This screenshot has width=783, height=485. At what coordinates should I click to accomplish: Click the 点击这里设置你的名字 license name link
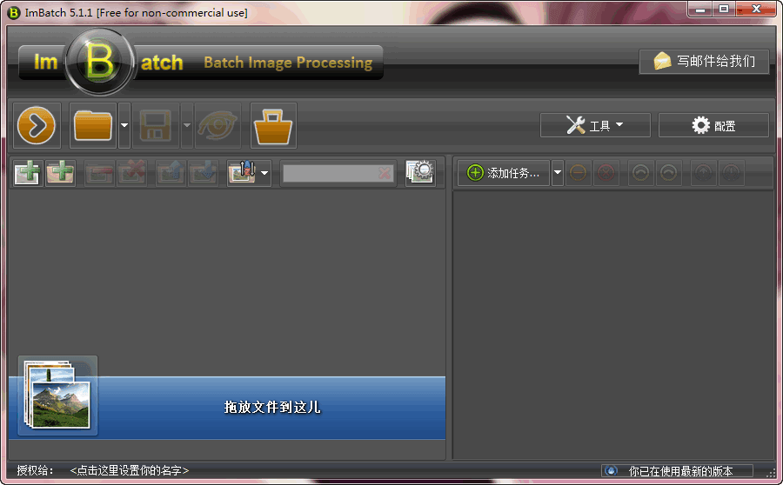[x=130, y=470]
